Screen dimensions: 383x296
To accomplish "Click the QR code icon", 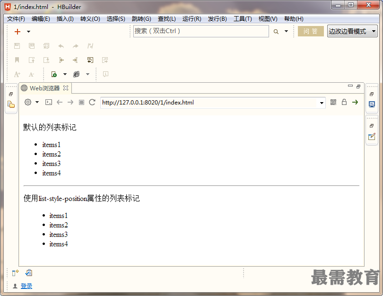I will click(333, 102).
